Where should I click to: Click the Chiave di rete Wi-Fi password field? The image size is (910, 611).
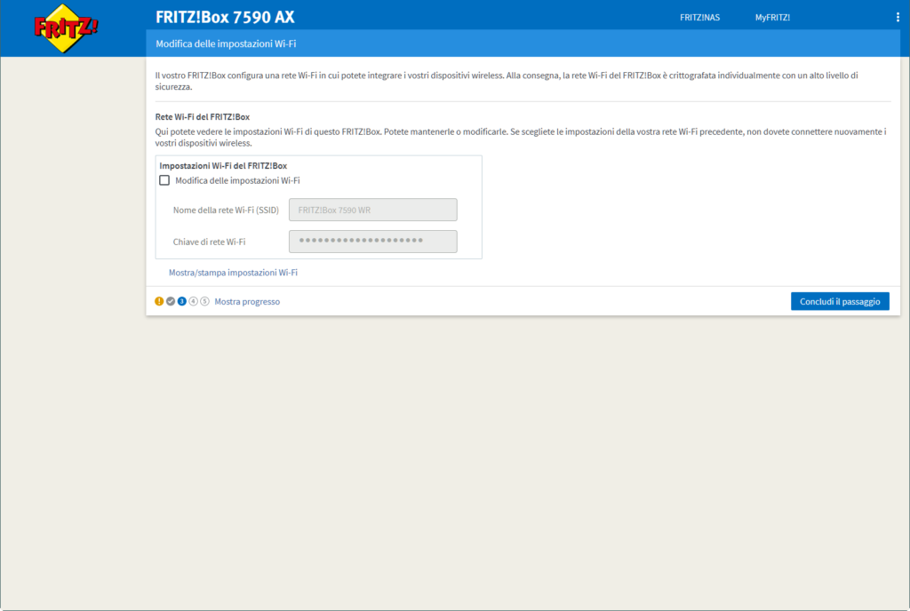point(372,241)
